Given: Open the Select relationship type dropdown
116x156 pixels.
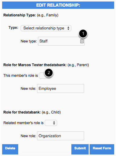Looking at the screenshot, I should click(x=46, y=28).
